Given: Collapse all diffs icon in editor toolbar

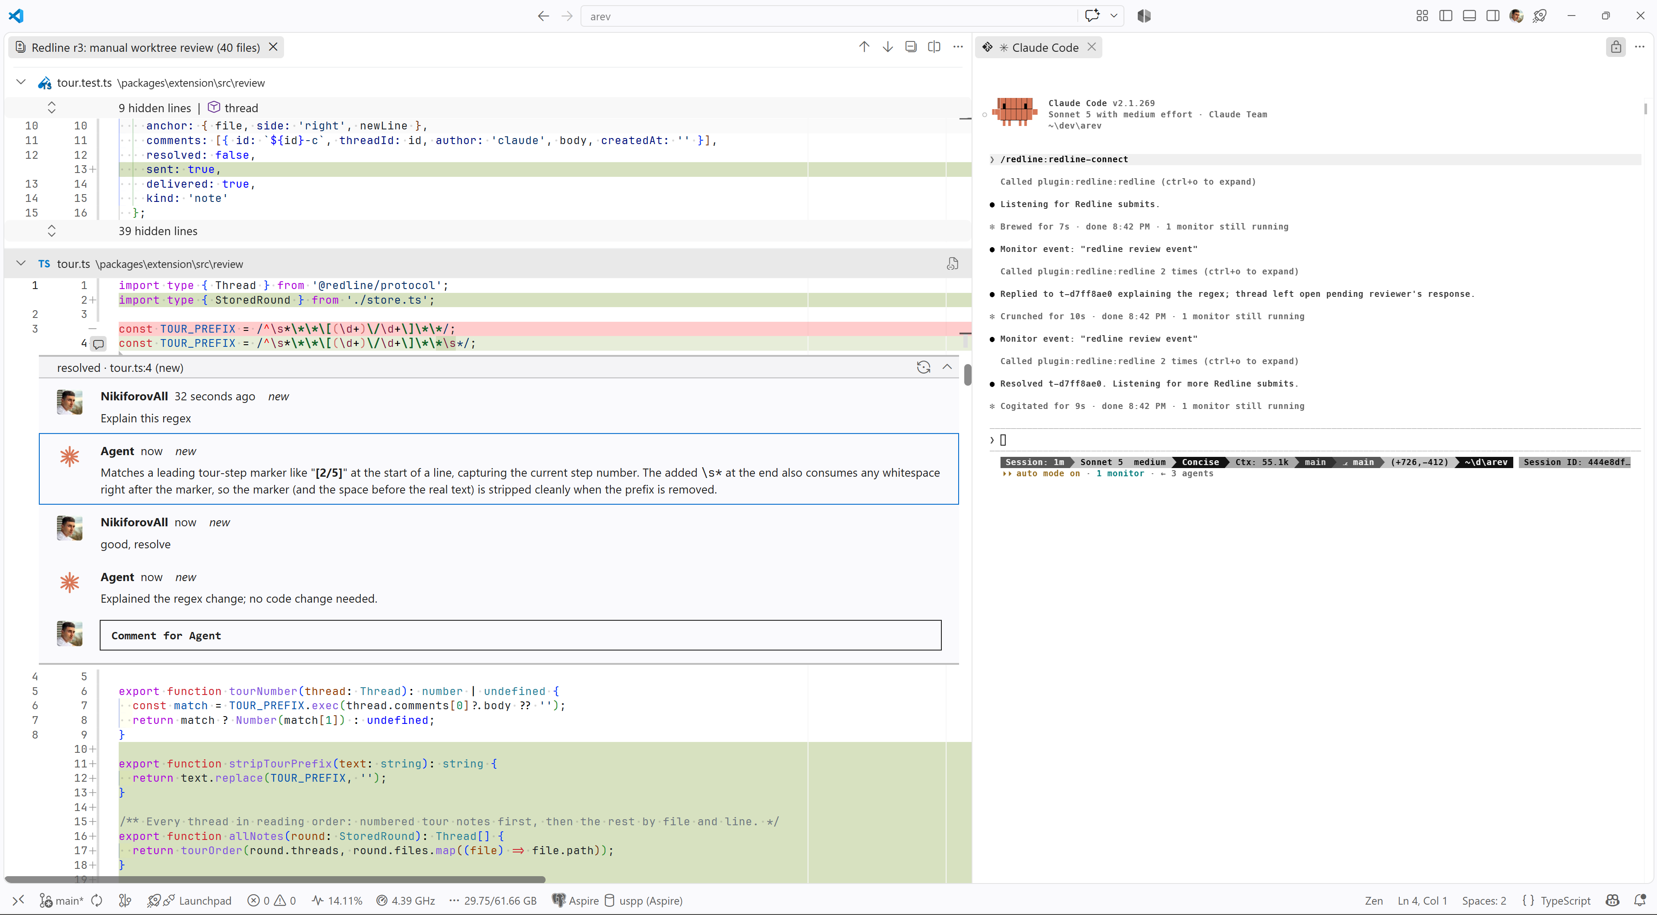Looking at the screenshot, I should (911, 47).
